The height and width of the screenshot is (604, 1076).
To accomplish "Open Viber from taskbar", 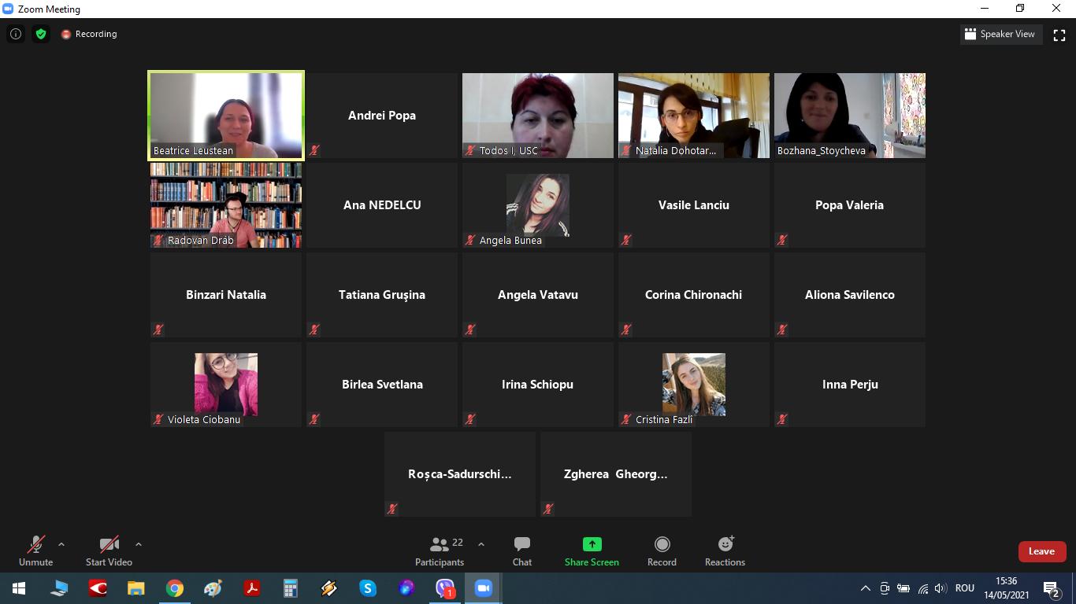I will click(x=445, y=588).
